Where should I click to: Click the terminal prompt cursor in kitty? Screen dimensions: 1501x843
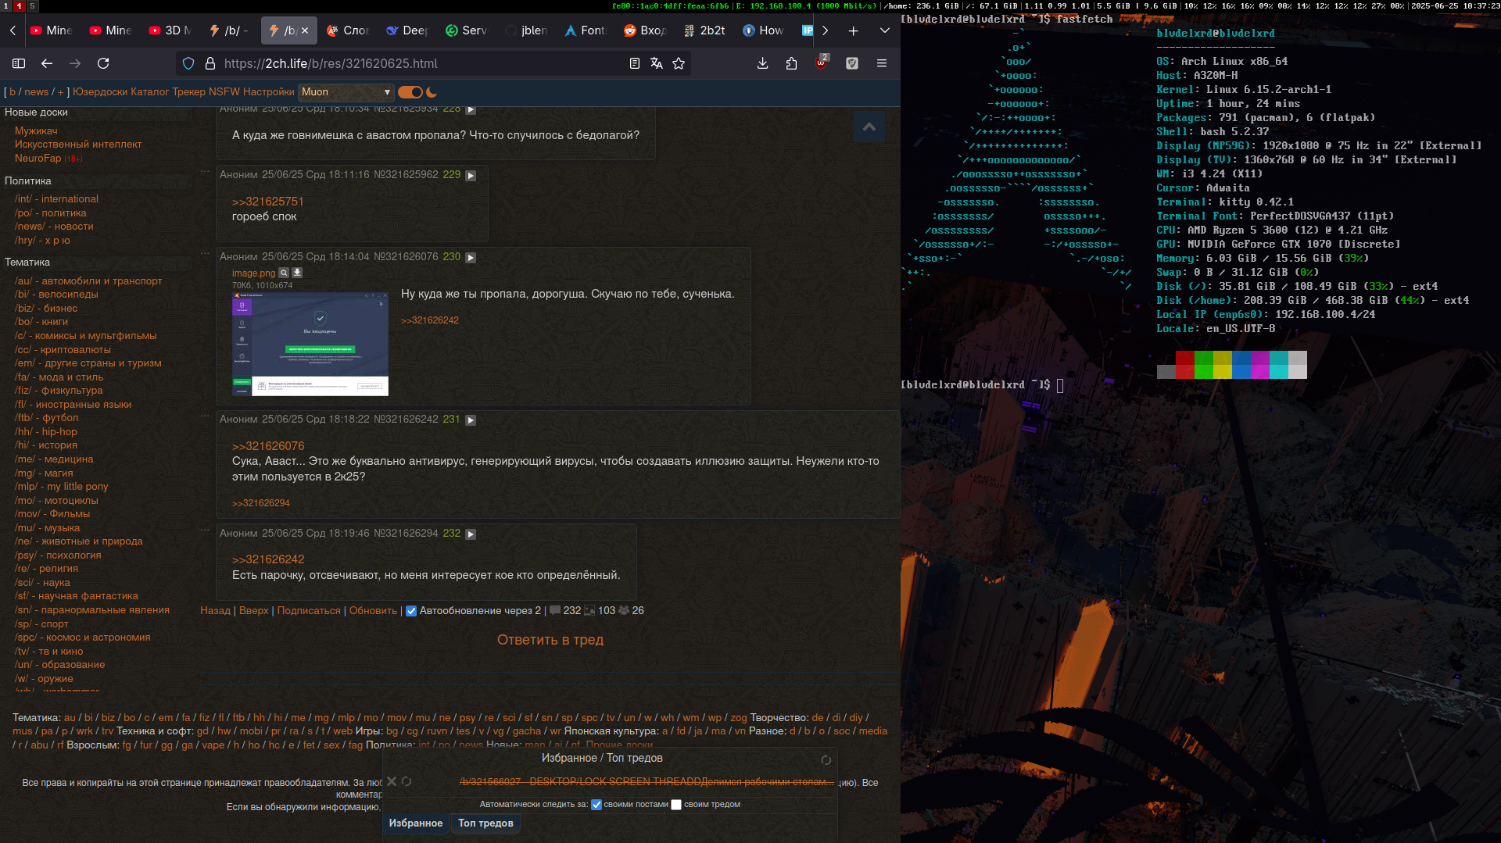(1060, 385)
